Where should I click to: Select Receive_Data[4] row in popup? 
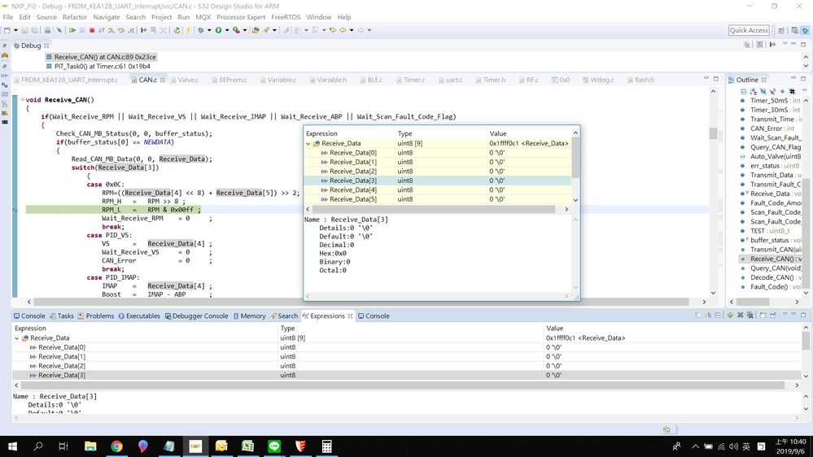437,190
